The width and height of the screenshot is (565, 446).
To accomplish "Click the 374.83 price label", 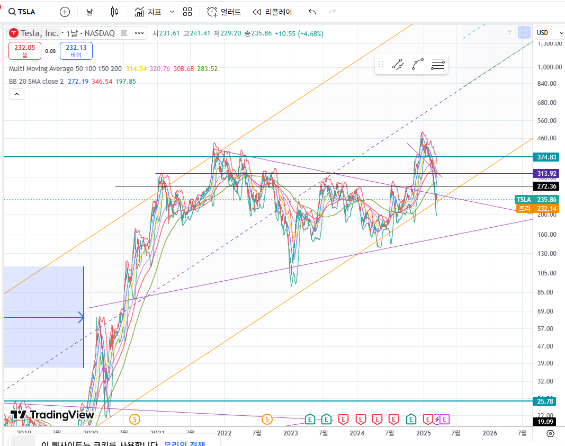I will (546, 157).
